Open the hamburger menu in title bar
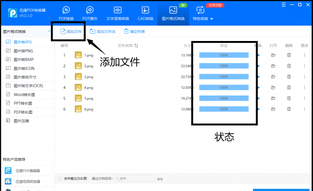Viewport: 313px width, 191px height. 284,5
